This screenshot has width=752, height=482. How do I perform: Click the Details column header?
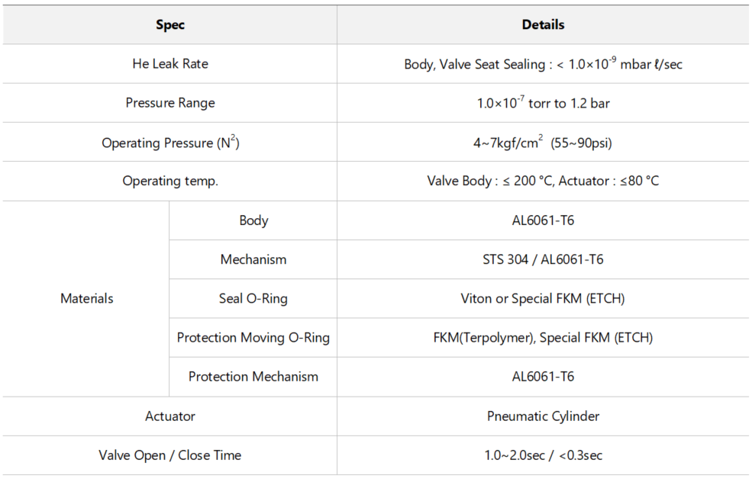[x=543, y=24]
